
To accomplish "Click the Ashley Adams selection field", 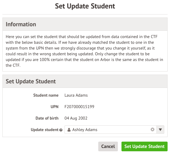I will (x=114, y=130).
